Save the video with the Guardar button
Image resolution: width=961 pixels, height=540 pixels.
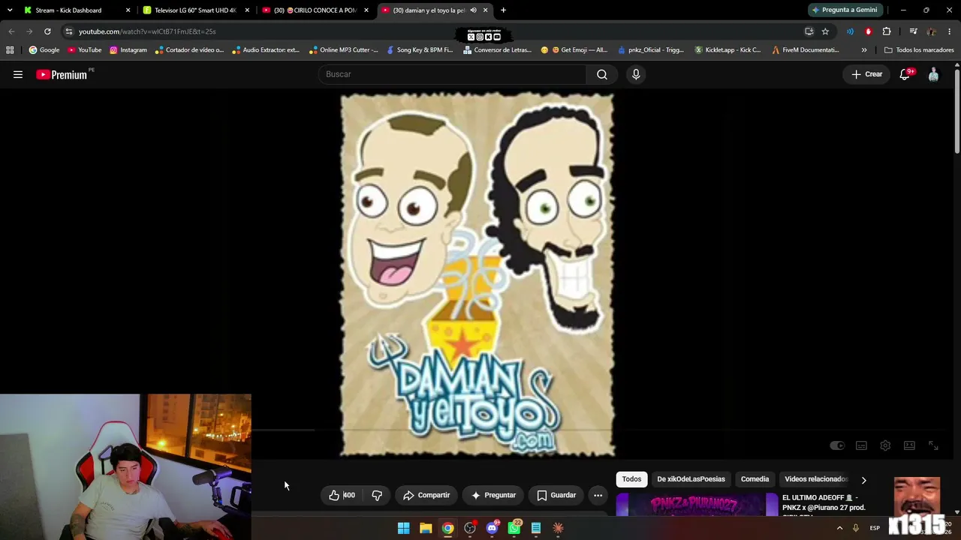pos(556,495)
